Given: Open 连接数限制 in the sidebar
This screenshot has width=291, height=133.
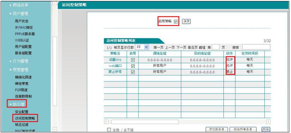Looking at the screenshot, I should tap(23, 96).
